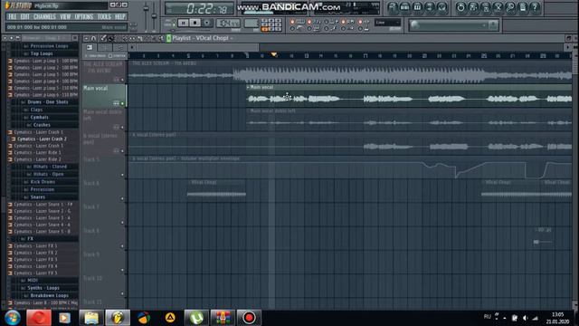This screenshot has height=326, width=579.
Task: Mute Track 7 LED
Action: (123, 223)
